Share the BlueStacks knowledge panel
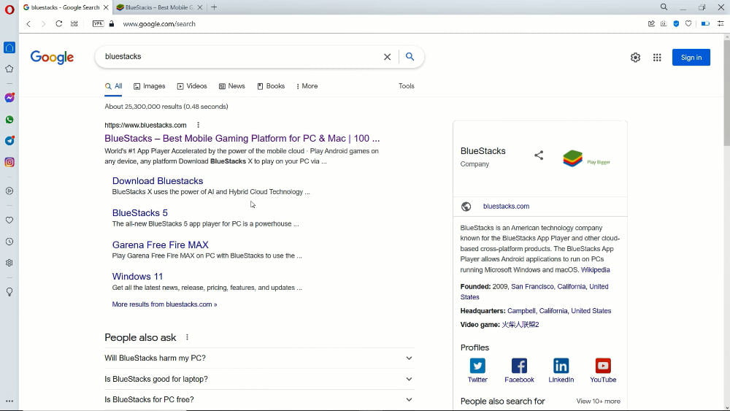This screenshot has width=730, height=411. pos(539,155)
